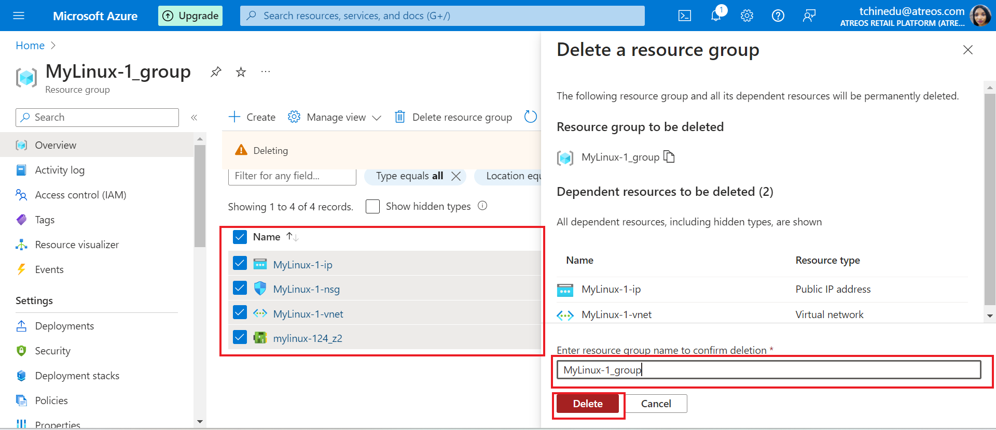Open the notifications bell
Viewport: 996px width, 430px height.
pyautogui.click(x=716, y=16)
